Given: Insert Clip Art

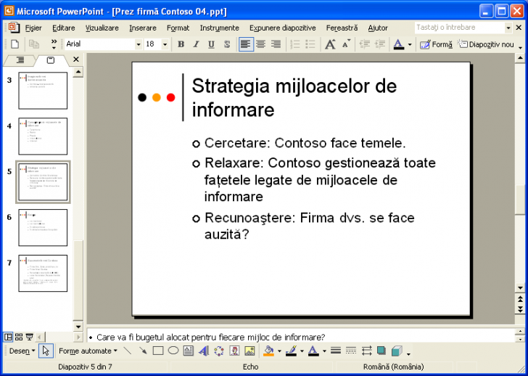Looking at the screenshot, I should (x=234, y=351).
